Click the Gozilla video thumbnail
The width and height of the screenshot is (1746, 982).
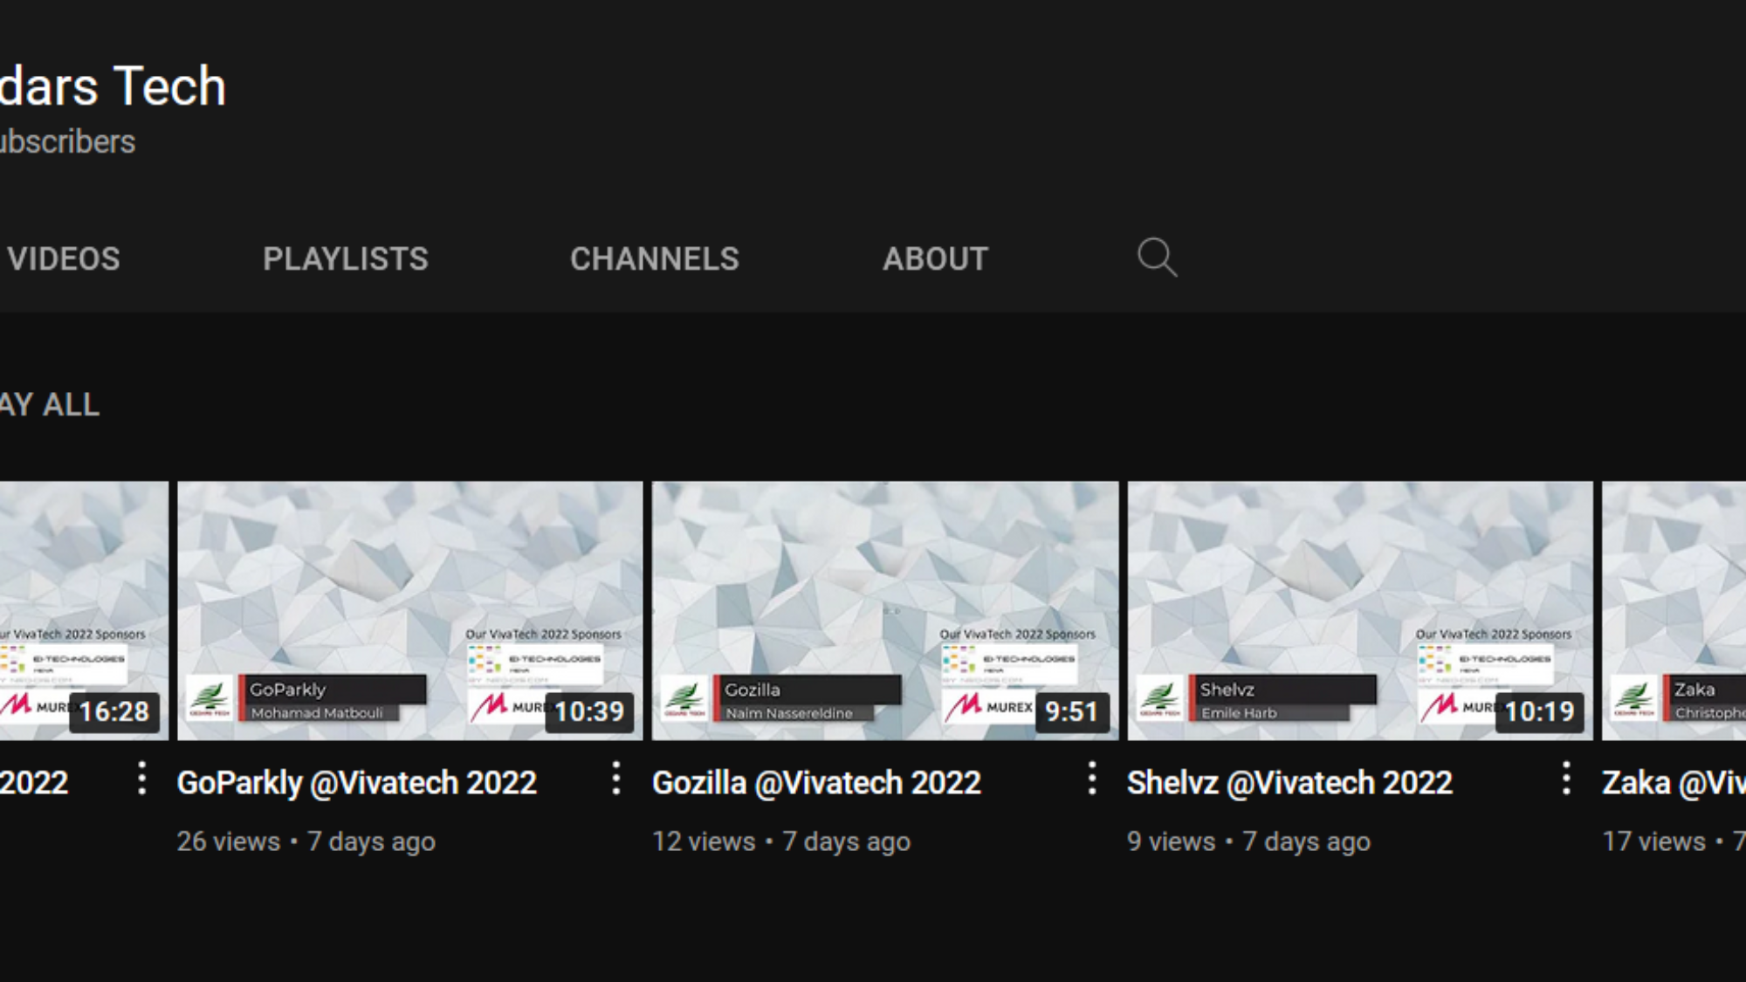pos(884,610)
